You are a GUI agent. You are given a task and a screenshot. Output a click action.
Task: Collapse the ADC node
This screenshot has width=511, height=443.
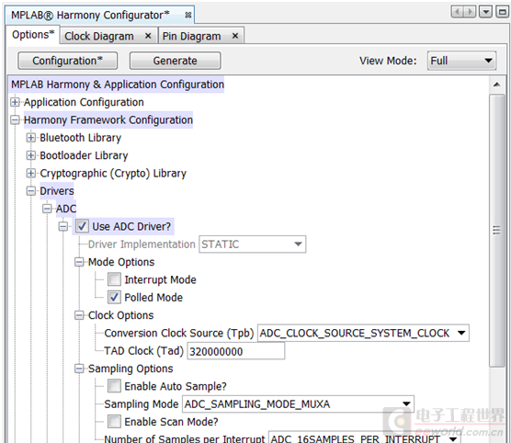coord(47,209)
